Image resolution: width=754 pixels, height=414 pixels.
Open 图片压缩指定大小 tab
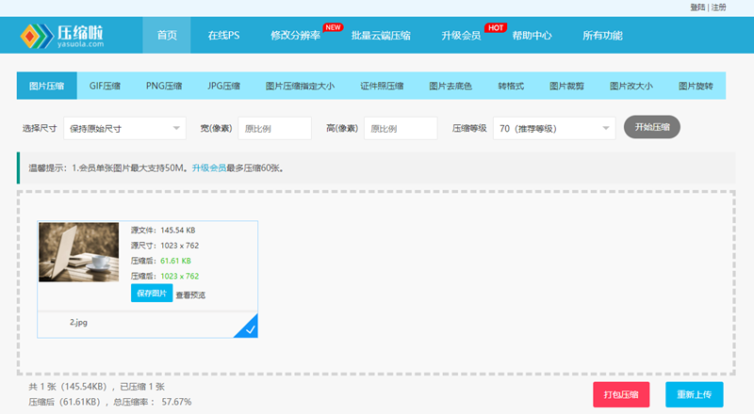[x=300, y=86]
